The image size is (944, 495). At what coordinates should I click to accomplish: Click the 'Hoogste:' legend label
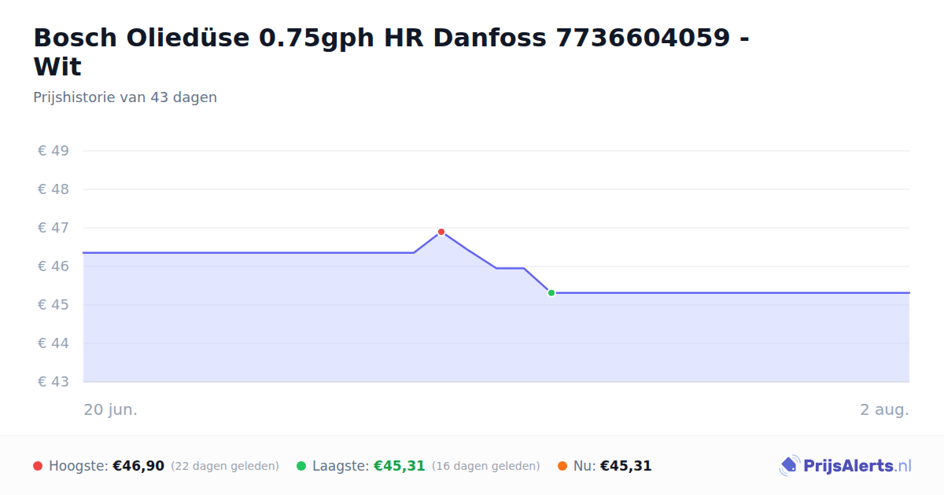79,466
